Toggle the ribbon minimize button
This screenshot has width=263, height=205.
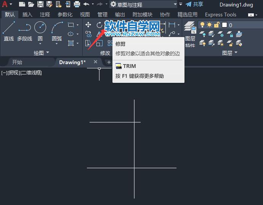coord(251,15)
